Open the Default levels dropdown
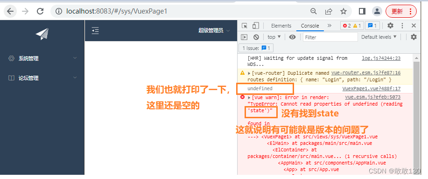Image resolution: width=428 pixels, height=179 pixels. pyautogui.click(x=379, y=37)
